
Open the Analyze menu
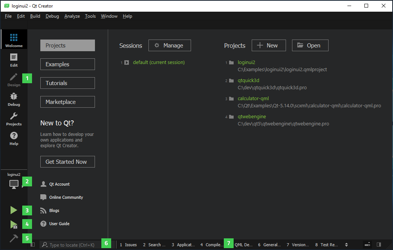pos(72,16)
